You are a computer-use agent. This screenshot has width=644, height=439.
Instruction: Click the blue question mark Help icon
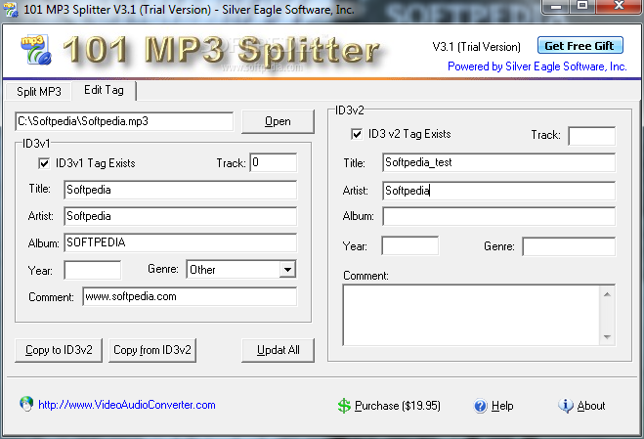click(x=480, y=406)
